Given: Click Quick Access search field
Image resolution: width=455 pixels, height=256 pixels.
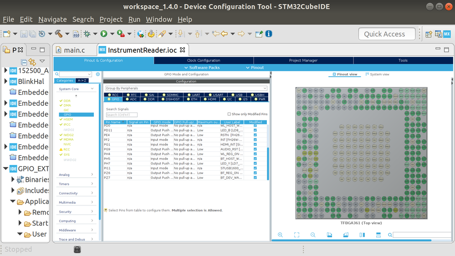Looking at the screenshot, I should point(387,34).
